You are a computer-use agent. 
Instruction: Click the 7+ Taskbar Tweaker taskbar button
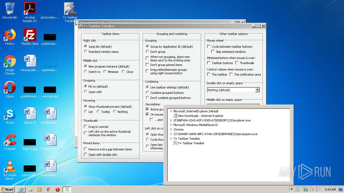(67, 190)
